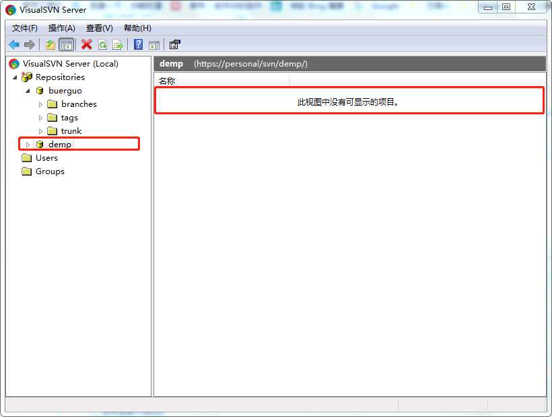Open help with the question mark icon
Image resolution: width=552 pixels, height=417 pixels.
coord(139,44)
